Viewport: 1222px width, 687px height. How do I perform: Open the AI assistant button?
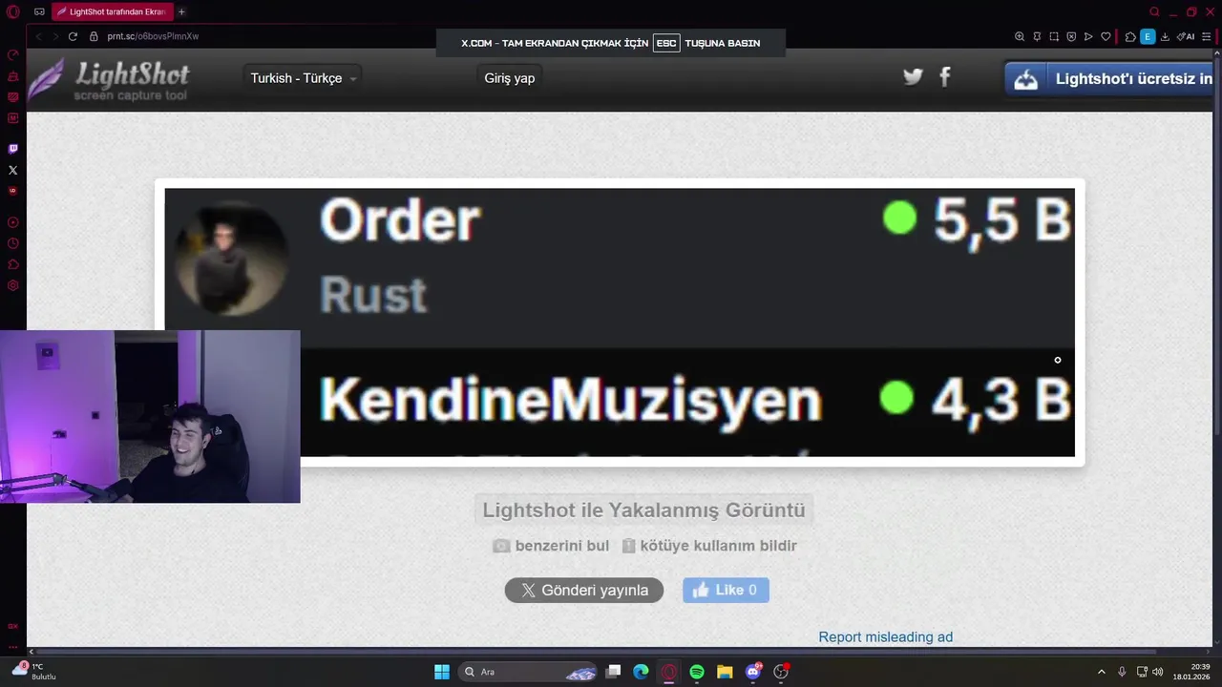coord(1186,36)
